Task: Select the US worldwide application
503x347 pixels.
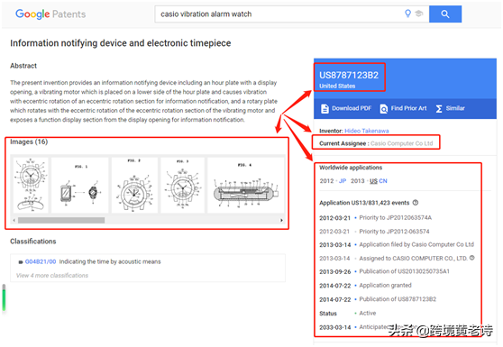Action: click(x=373, y=181)
